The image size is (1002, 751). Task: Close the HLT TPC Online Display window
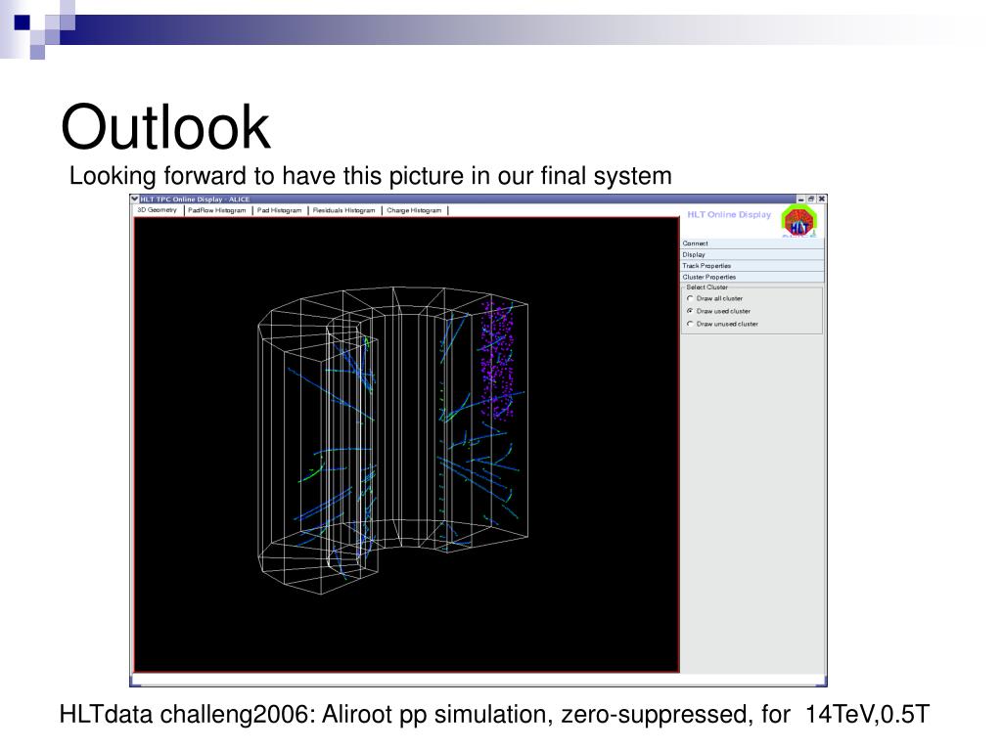tap(822, 199)
